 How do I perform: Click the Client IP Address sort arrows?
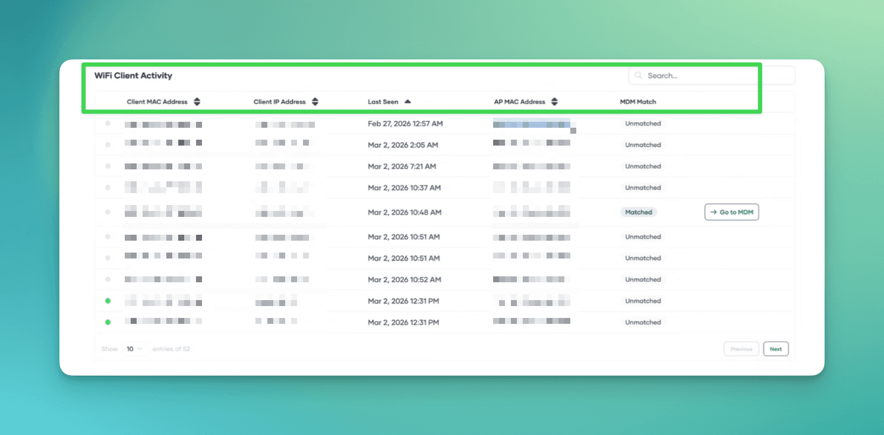315,101
